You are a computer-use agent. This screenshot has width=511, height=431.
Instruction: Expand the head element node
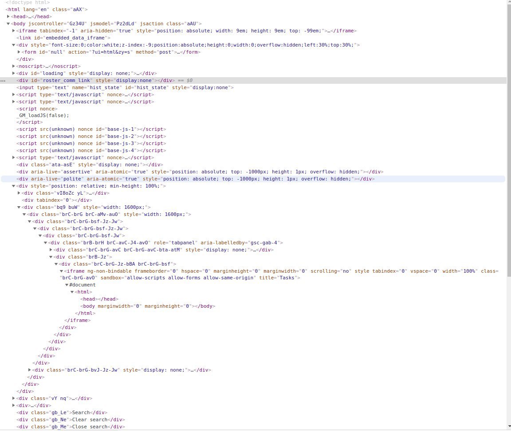(x=8, y=16)
